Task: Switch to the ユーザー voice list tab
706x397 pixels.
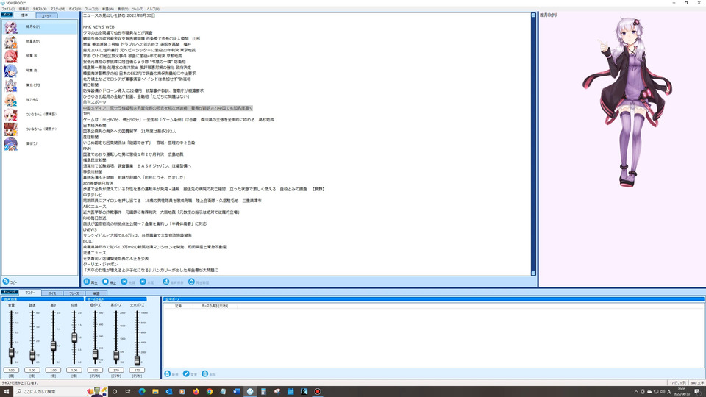Action: pyautogui.click(x=46, y=15)
